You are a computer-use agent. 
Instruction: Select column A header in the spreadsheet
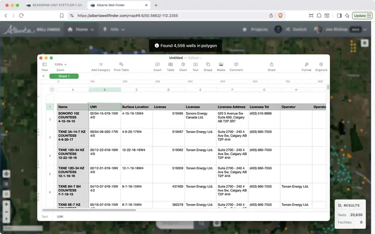point(73,90)
